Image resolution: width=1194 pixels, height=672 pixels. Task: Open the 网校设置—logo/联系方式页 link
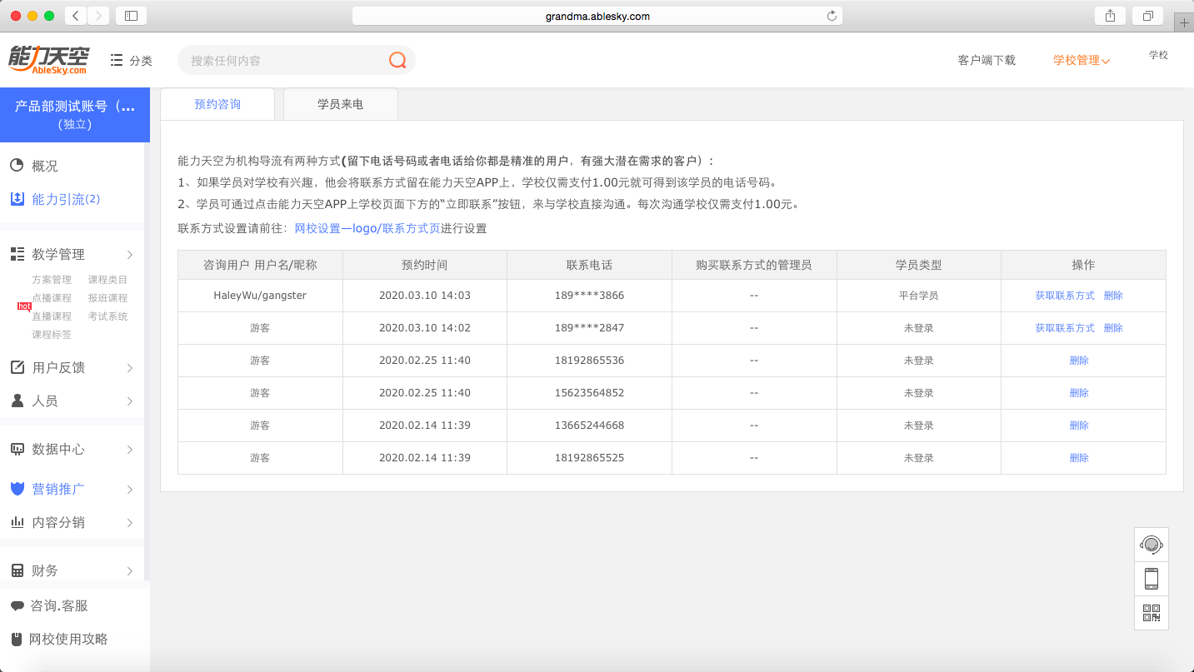(367, 228)
